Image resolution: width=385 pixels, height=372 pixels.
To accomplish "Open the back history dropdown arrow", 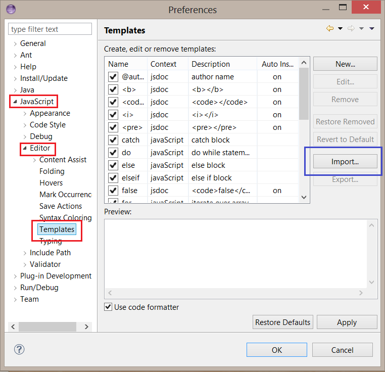I will (340, 29).
